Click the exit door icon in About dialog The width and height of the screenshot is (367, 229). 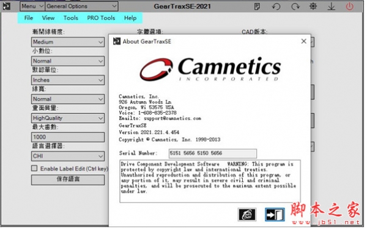[275, 214]
